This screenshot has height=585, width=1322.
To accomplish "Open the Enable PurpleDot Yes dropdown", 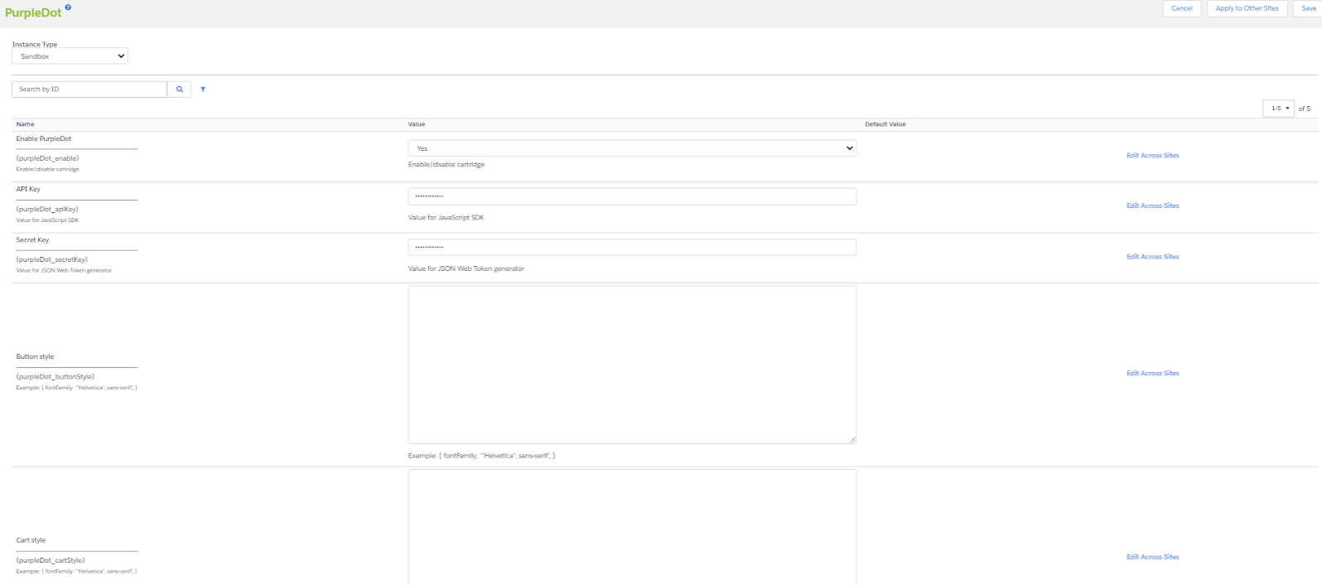I will click(632, 148).
